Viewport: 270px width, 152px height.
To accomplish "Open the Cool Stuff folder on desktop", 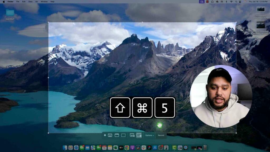I will pyautogui.click(x=10, y=13).
